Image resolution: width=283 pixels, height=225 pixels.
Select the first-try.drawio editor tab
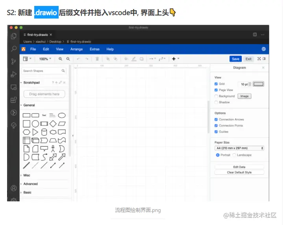38,35
